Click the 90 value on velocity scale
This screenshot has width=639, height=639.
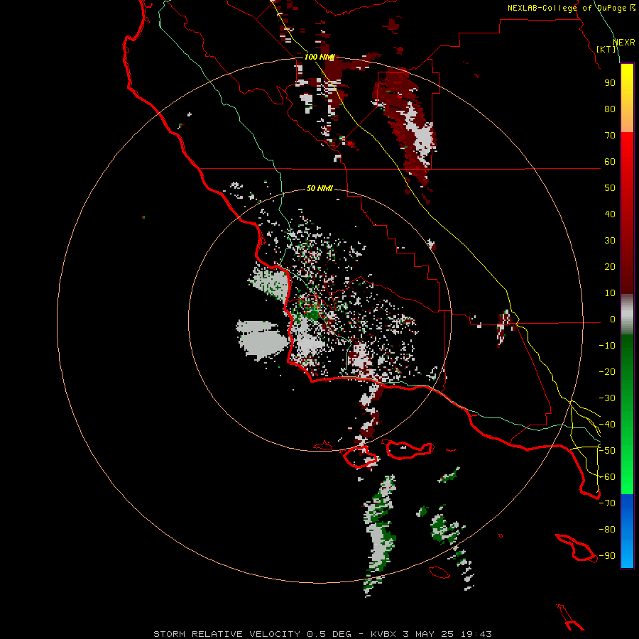tap(610, 83)
